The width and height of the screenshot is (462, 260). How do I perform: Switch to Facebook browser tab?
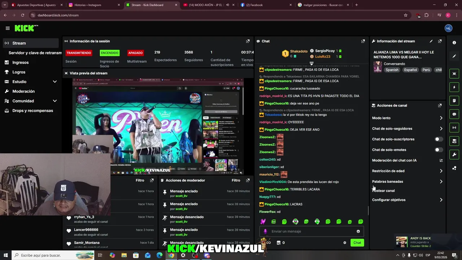(266, 5)
